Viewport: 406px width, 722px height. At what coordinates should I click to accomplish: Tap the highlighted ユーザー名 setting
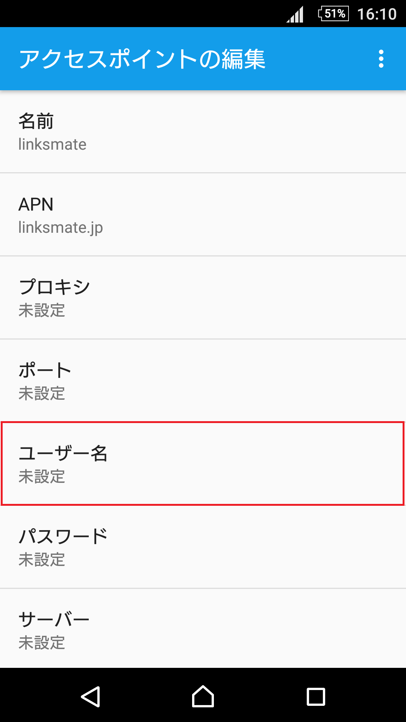tap(203, 464)
